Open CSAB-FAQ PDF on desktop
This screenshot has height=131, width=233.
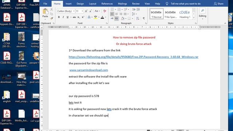[7, 58]
